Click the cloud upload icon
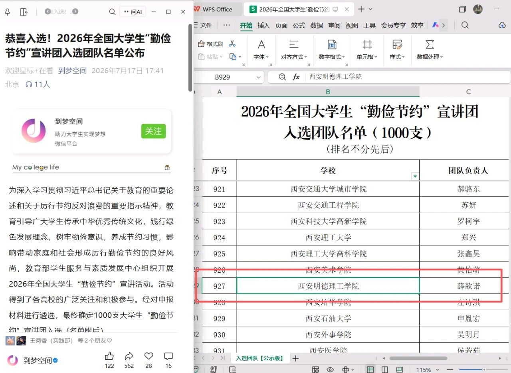Screen dimensions: 511x373 (502, 25)
